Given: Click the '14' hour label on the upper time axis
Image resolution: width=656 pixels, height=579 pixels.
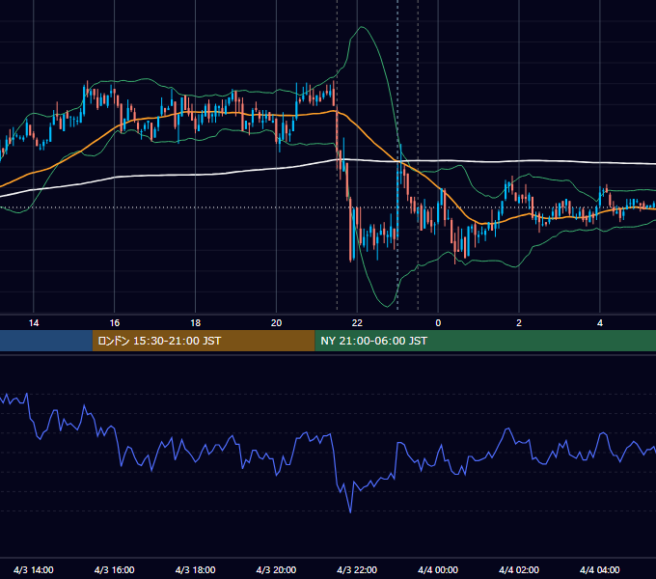Looking at the screenshot, I should coord(34,323).
